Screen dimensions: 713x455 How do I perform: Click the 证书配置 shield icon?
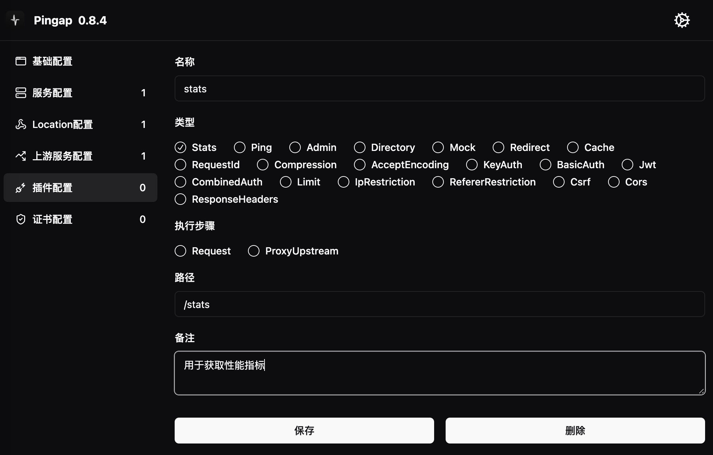click(x=20, y=219)
